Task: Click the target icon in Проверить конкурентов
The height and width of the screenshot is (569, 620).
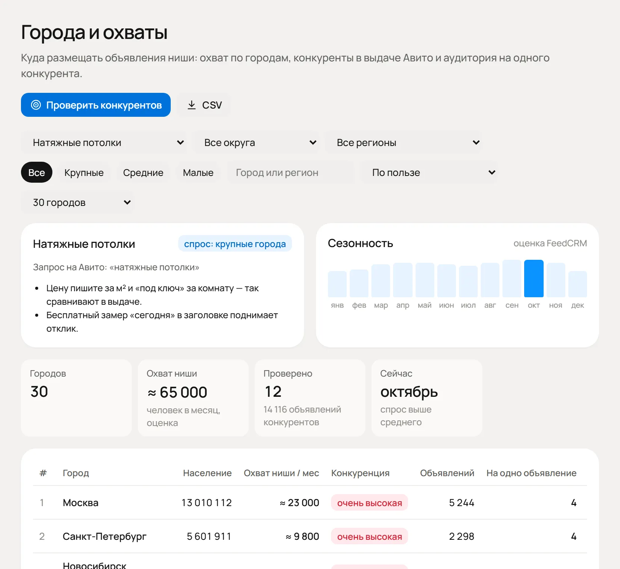Action: coord(36,105)
